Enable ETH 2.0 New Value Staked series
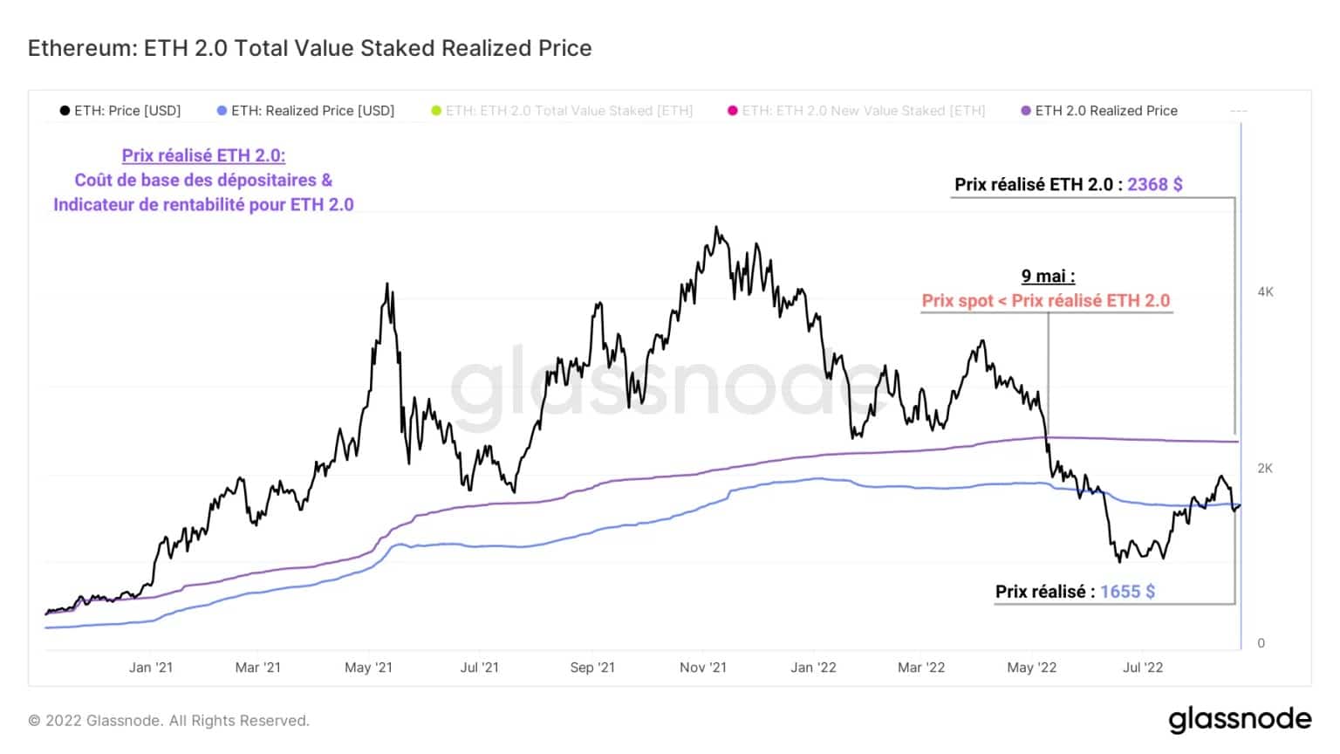Screen dimensions: 1340x754 [x=857, y=111]
